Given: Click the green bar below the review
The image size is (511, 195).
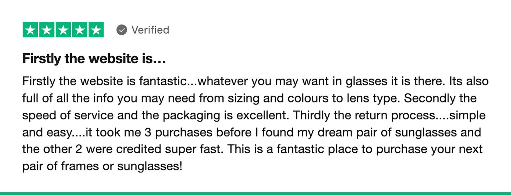Looking at the screenshot, I should 256,193.
